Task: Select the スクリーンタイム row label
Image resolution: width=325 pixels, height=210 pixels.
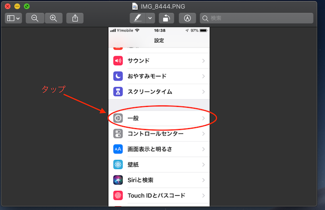Action: click(150, 92)
